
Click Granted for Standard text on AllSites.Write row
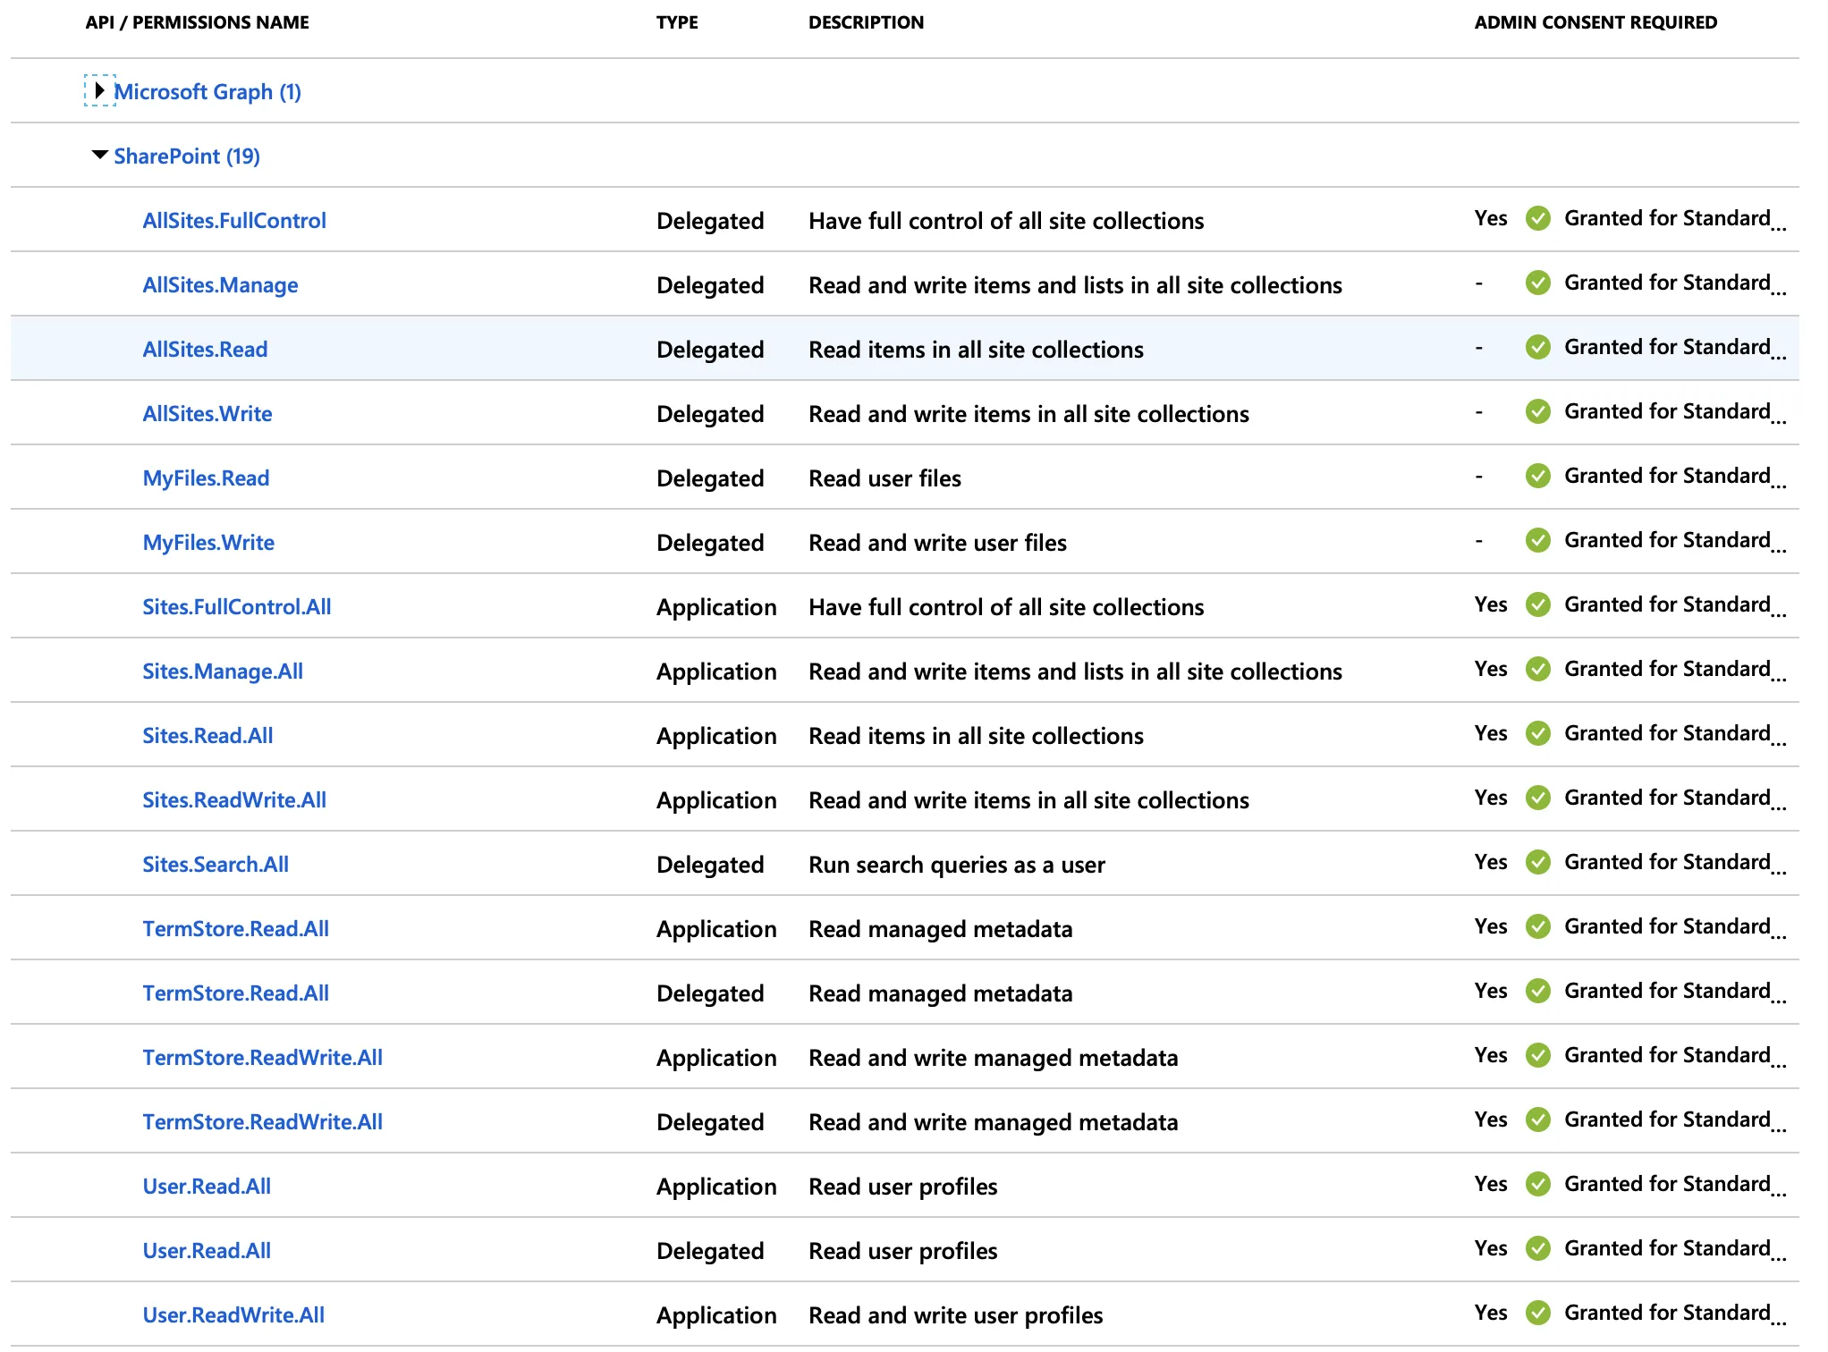pyautogui.click(x=1667, y=411)
